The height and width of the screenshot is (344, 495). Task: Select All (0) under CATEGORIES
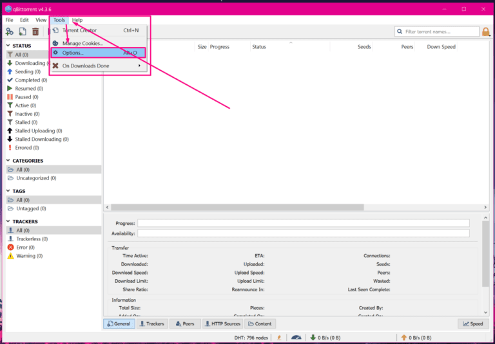point(53,170)
